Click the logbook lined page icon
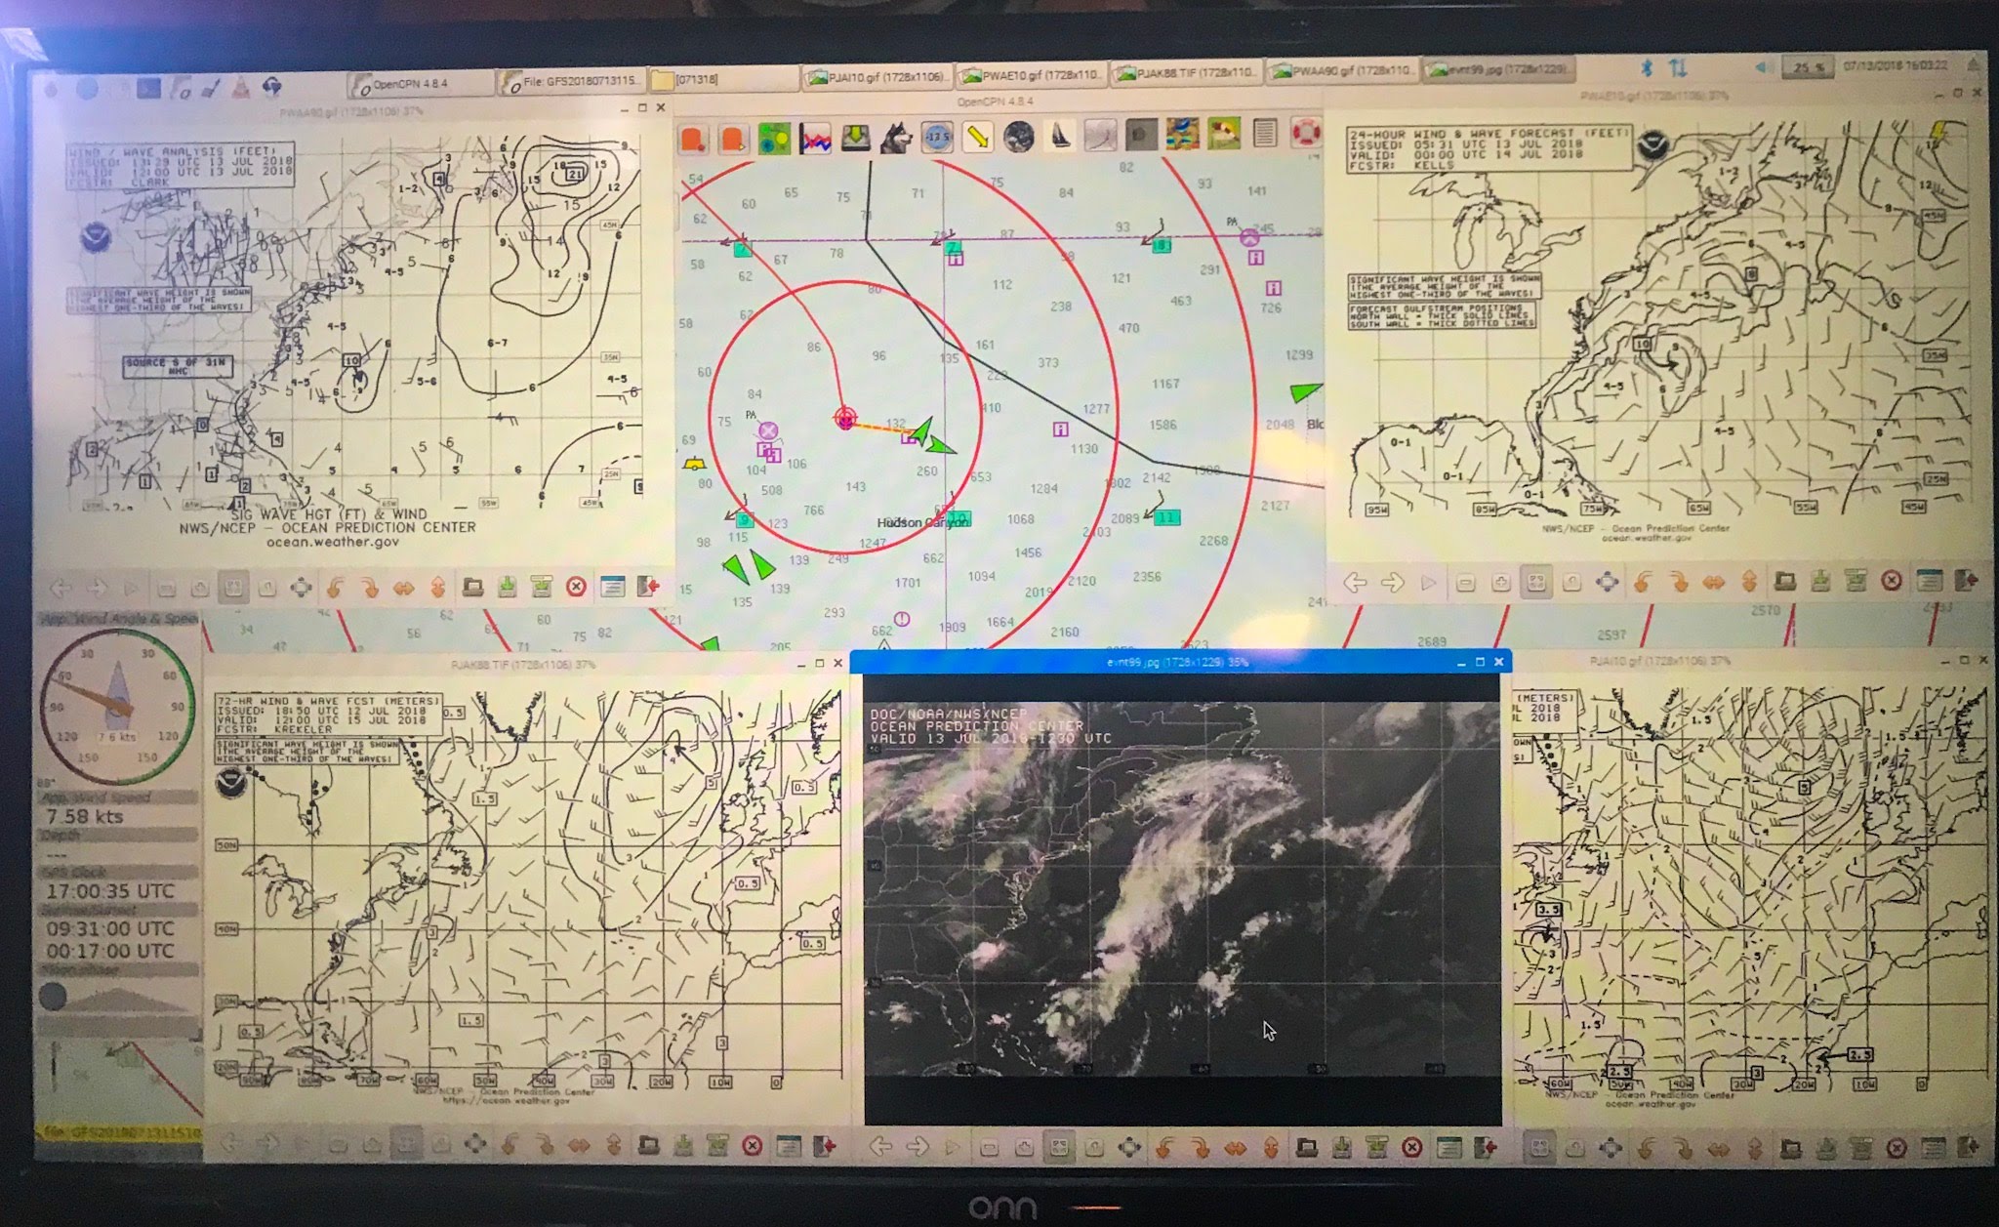The height and width of the screenshot is (1227, 1999). point(1265,133)
